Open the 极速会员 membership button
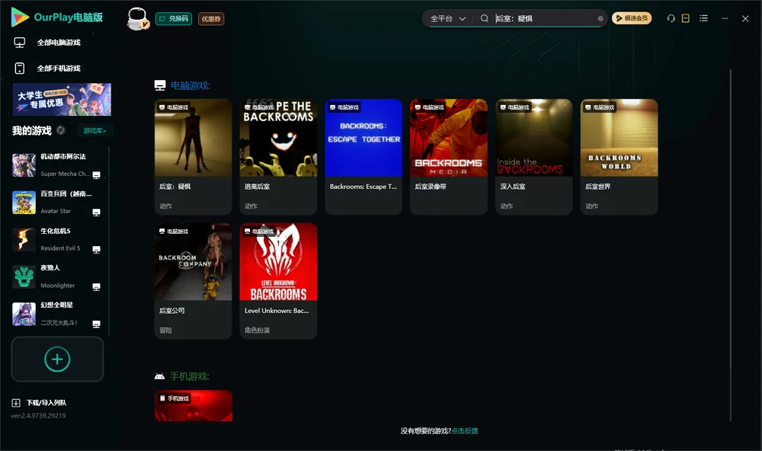 [x=631, y=18]
